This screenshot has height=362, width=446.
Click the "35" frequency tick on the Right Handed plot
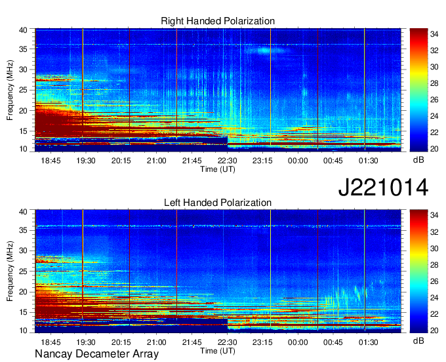[23, 49]
